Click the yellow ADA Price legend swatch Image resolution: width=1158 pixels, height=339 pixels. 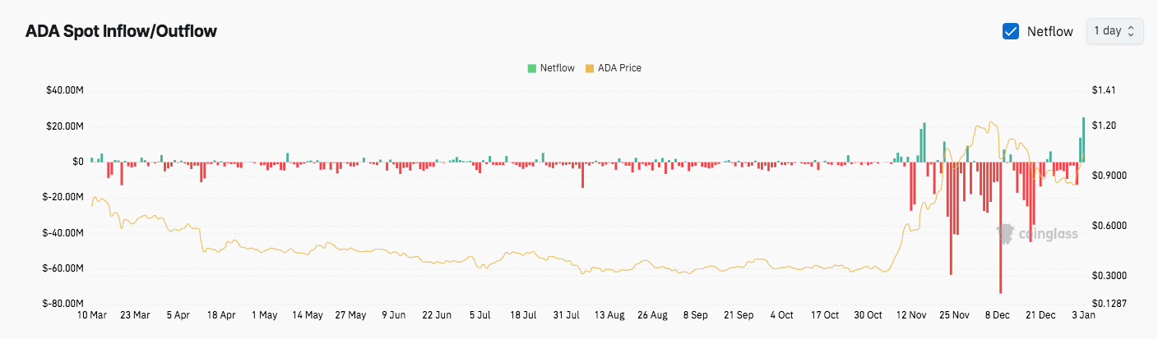[x=589, y=68]
